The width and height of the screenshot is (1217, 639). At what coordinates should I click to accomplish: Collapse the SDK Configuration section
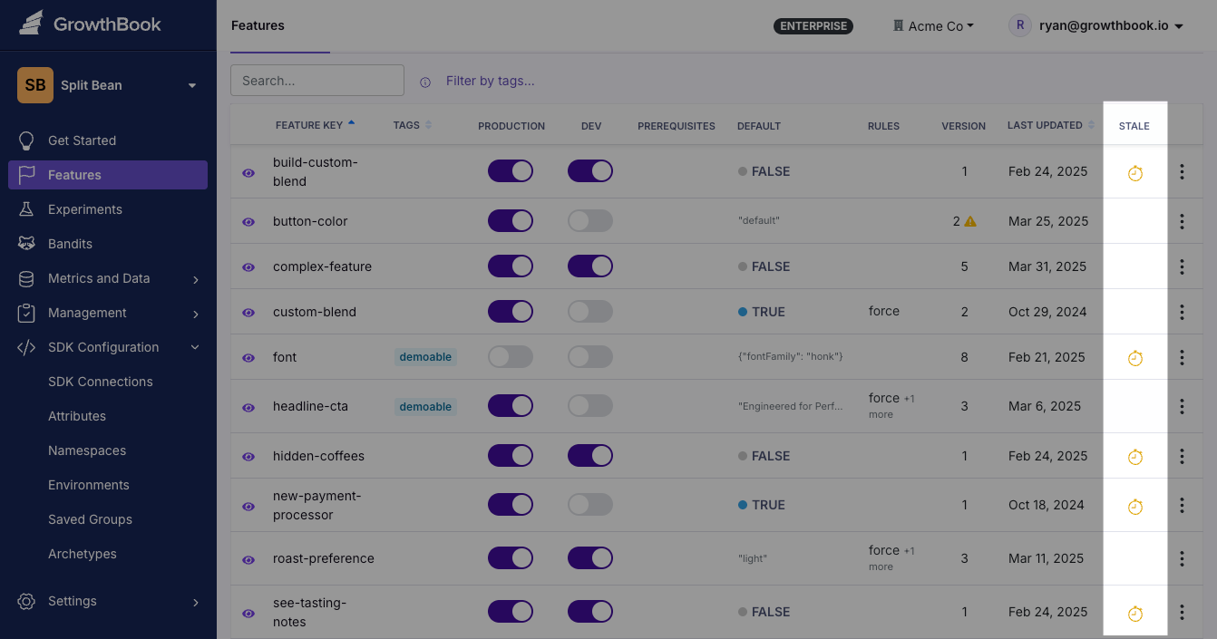click(102, 346)
